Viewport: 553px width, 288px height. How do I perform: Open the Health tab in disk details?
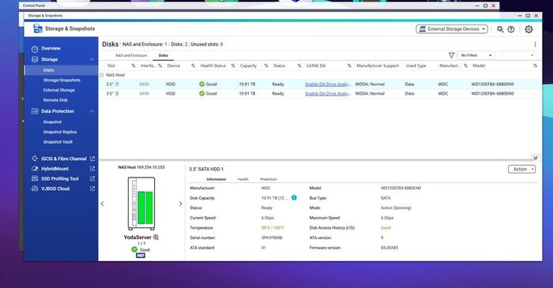243,179
